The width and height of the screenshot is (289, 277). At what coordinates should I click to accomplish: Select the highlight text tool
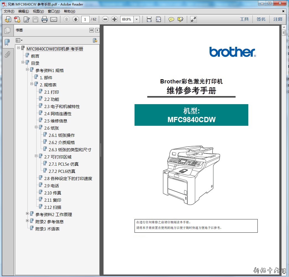pyautogui.click(x=180, y=19)
